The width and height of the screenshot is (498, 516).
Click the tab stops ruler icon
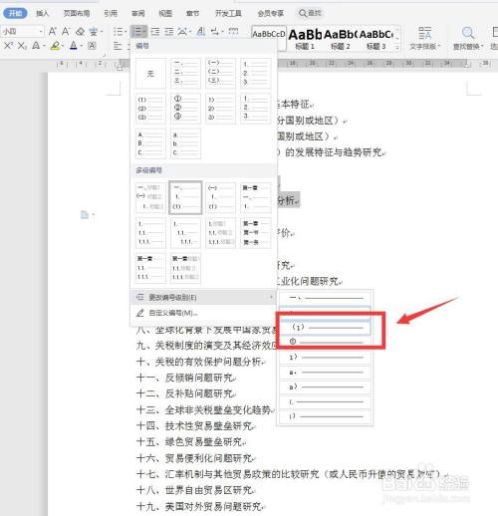point(233,31)
